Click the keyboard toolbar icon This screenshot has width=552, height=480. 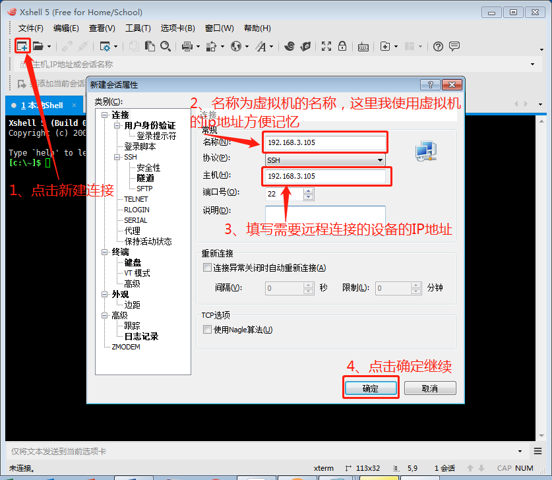click(363, 46)
